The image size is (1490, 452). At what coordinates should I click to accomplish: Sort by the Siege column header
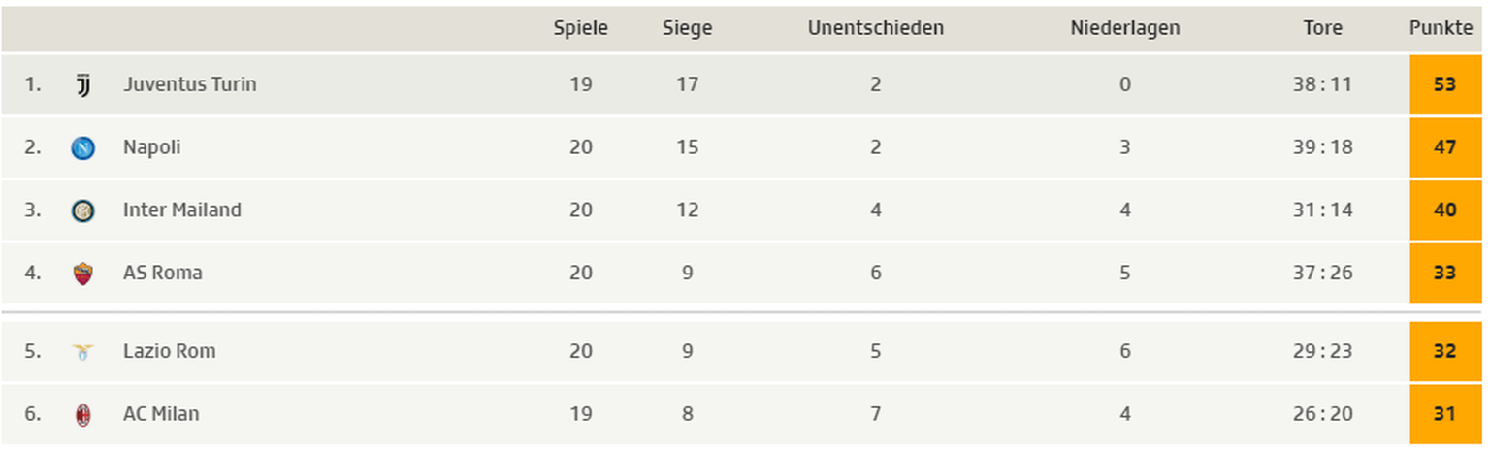(x=687, y=28)
